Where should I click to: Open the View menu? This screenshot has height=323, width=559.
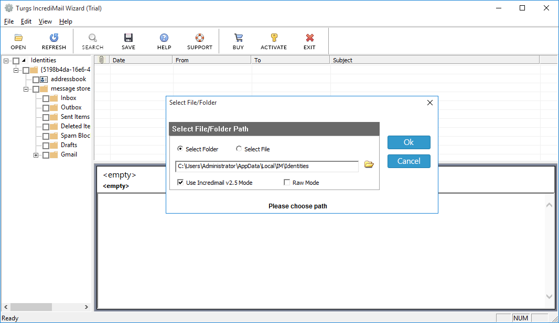[45, 21]
